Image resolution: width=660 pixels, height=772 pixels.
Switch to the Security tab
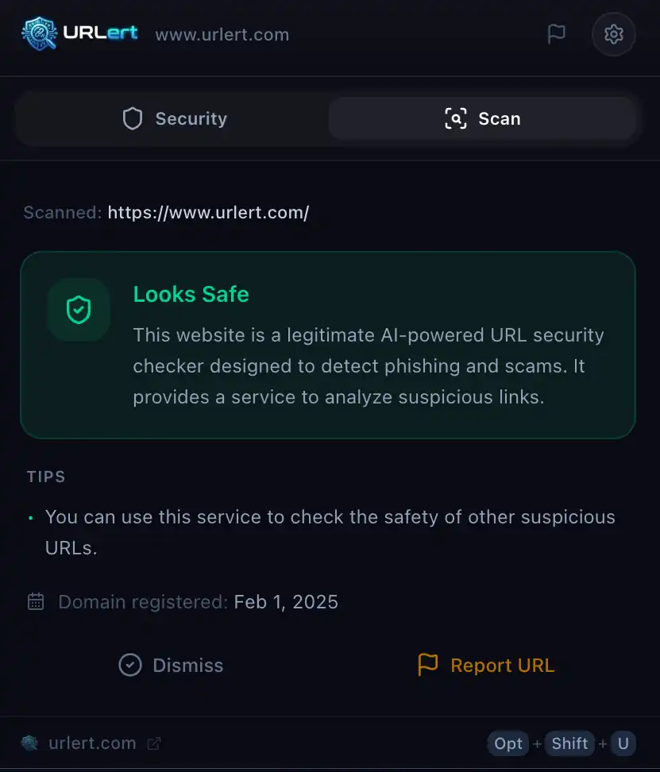[x=172, y=118]
